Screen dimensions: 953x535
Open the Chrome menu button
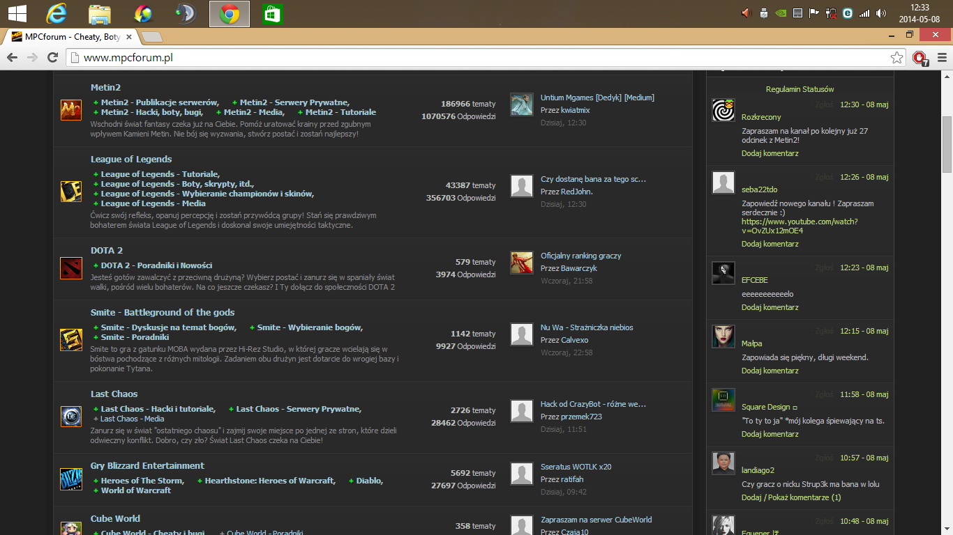942,58
